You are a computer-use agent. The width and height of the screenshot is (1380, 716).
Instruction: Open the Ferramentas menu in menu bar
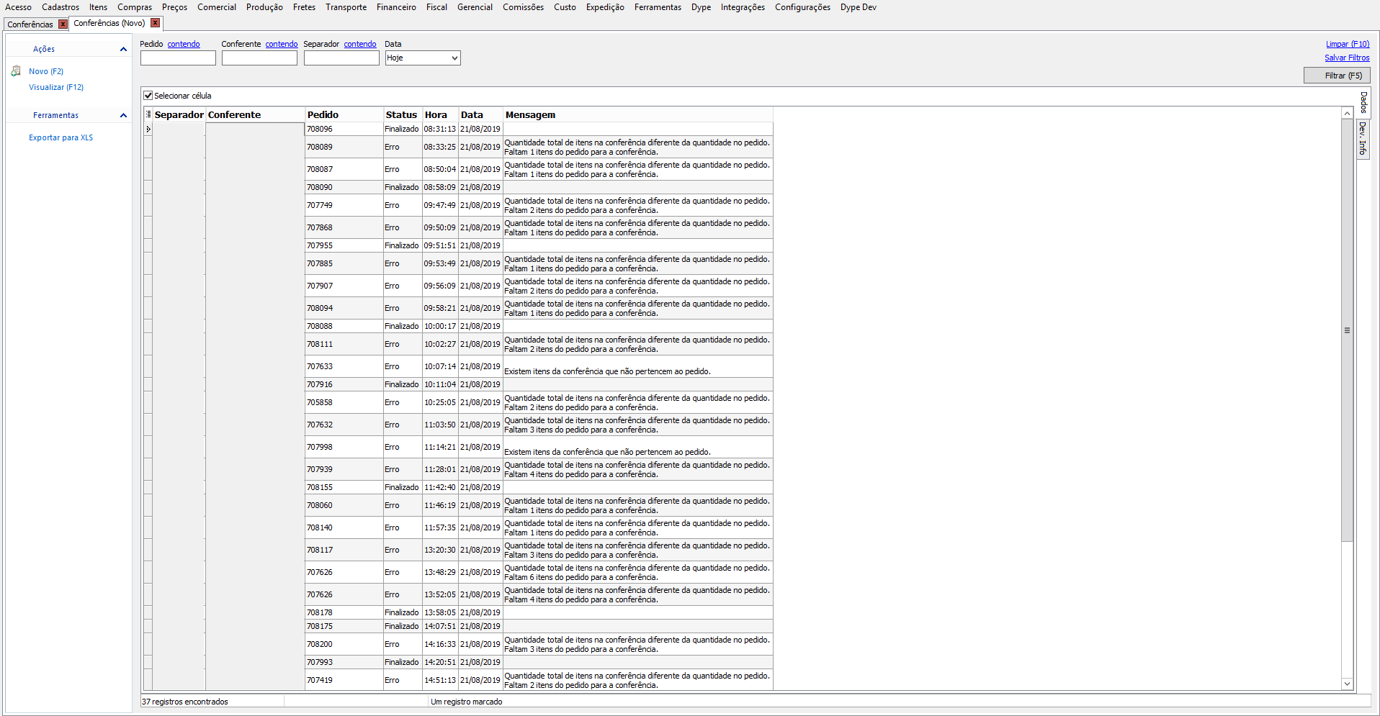click(658, 7)
